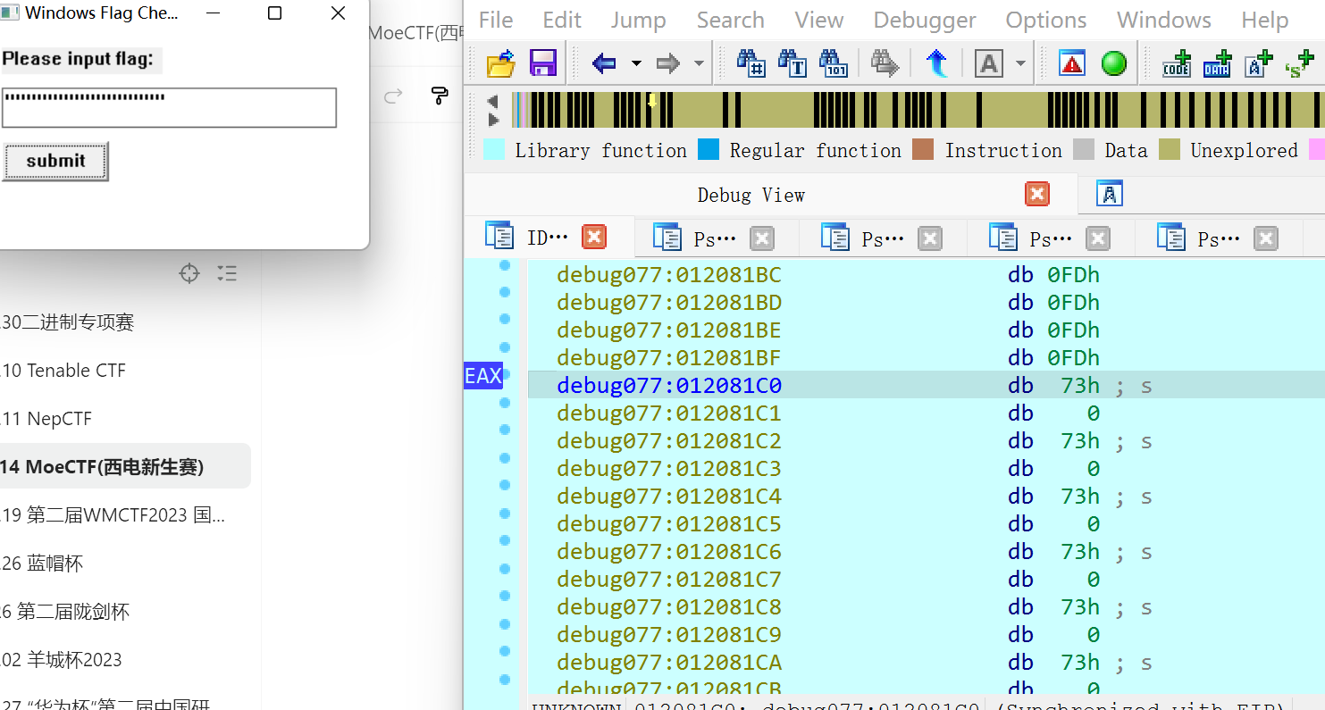1325x710 pixels.
Task: Click the flag input text field
Action: (169, 107)
